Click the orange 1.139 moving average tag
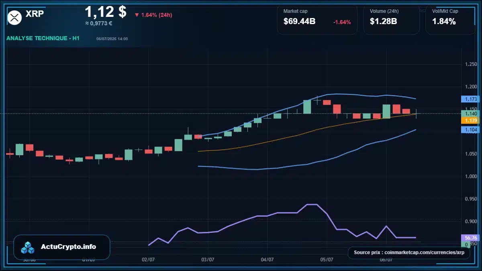The width and height of the screenshot is (482, 271). pos(470,120)
